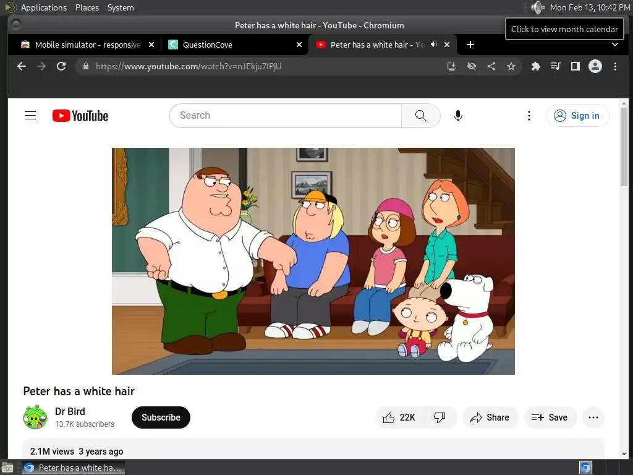This screenshot has height=475, width=633.
Task: Go back to the previous page
Action: (x=22, y=66)
